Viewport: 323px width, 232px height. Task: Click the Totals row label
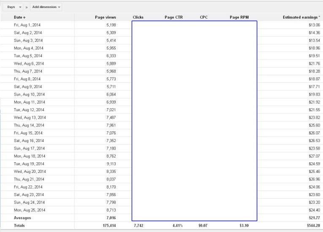pos(19,226)
